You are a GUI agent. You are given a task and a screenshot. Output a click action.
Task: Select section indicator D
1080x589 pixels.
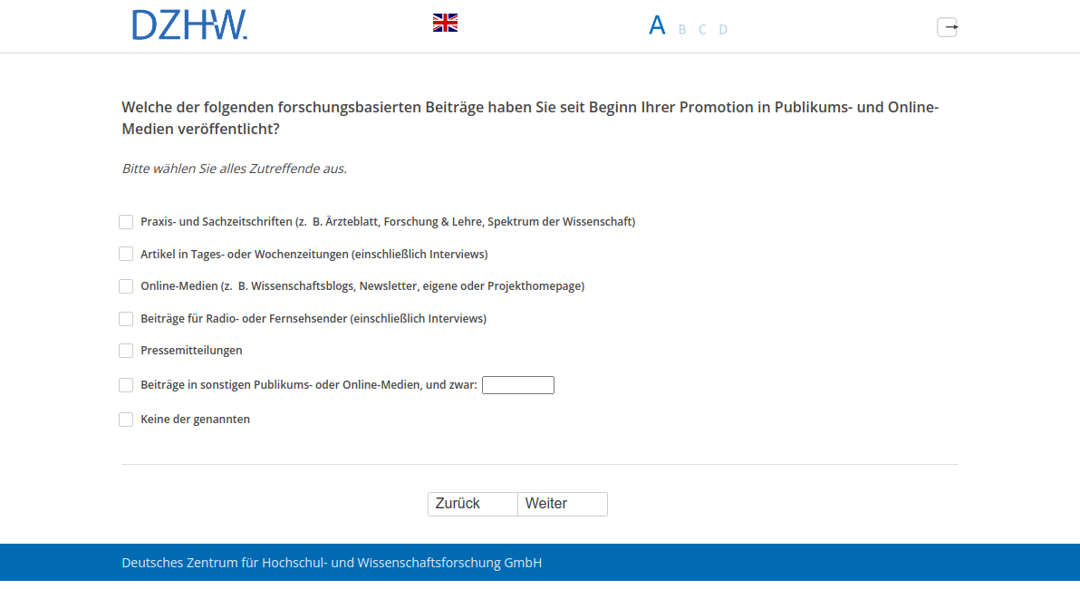723,29
